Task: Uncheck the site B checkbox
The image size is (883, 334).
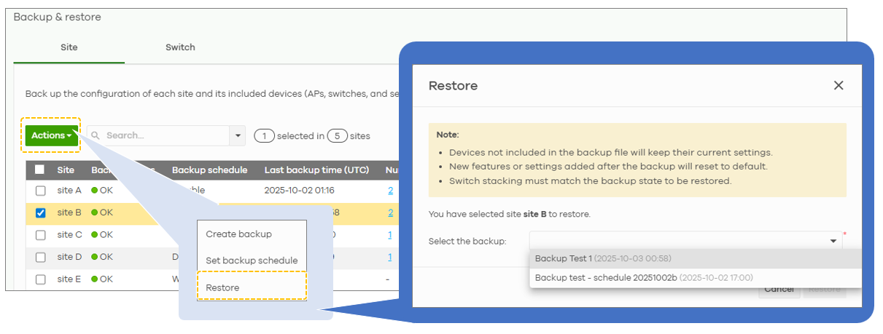Action: pyautogui.click(x=41, y=212)
